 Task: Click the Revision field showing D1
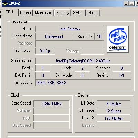tap(122, 76)
